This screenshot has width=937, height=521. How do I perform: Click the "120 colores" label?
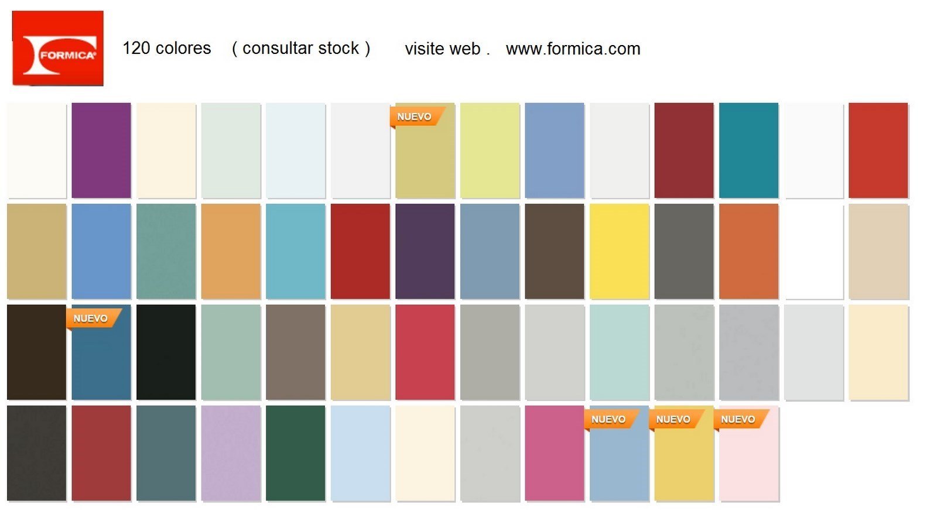[x=167, y=48]
